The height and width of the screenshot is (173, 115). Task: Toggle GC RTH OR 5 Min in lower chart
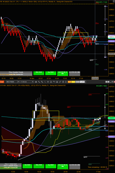[75, 166]
